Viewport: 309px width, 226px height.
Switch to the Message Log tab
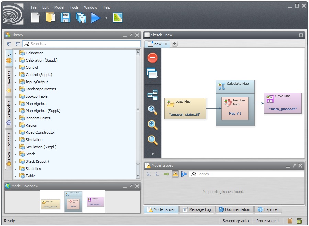pos(197,209)
